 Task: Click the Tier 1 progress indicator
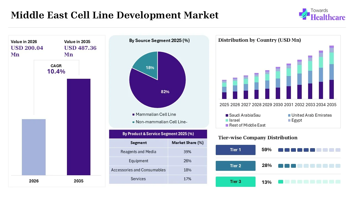309,150
